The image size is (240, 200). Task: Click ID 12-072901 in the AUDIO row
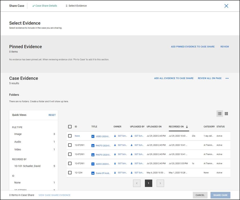(x=80, y=163)
